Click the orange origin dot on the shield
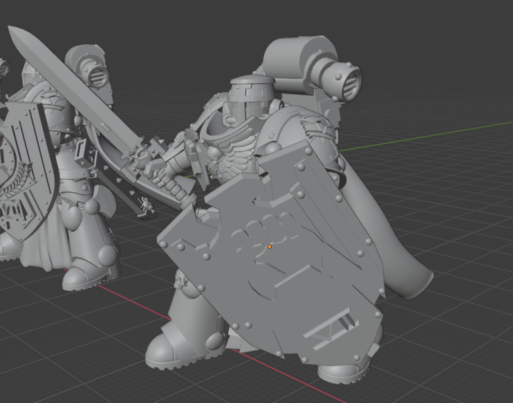 [x=270, y=247]
